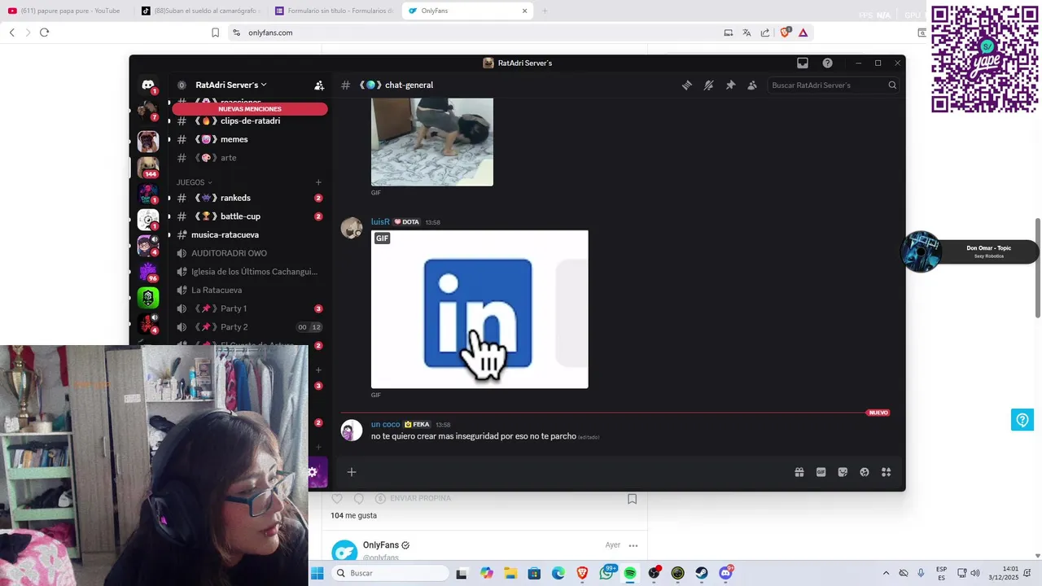Click the share icon in browser address bar

coord(765,33)
